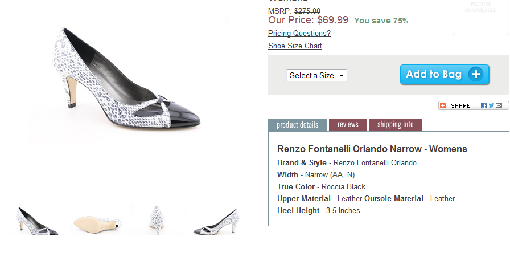Select the product details tab
The width and height of the screenshot is (510, 269).
(297, 125)
